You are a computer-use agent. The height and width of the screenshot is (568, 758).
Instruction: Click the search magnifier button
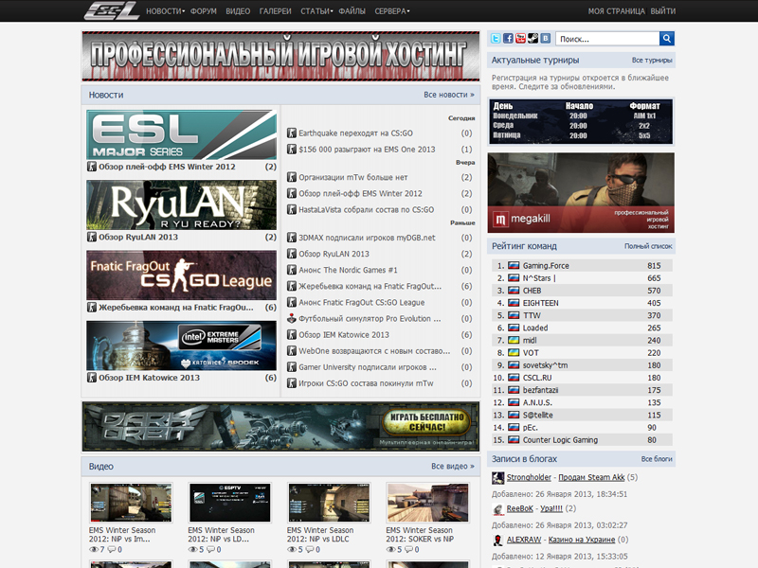[667, 38]
